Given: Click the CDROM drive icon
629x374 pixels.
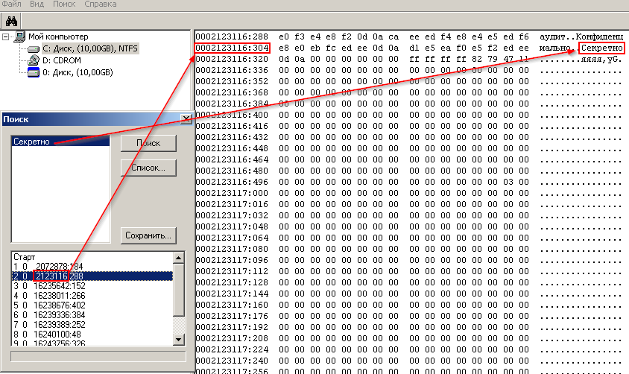Looking at the screenshot, I should [33, 60].
